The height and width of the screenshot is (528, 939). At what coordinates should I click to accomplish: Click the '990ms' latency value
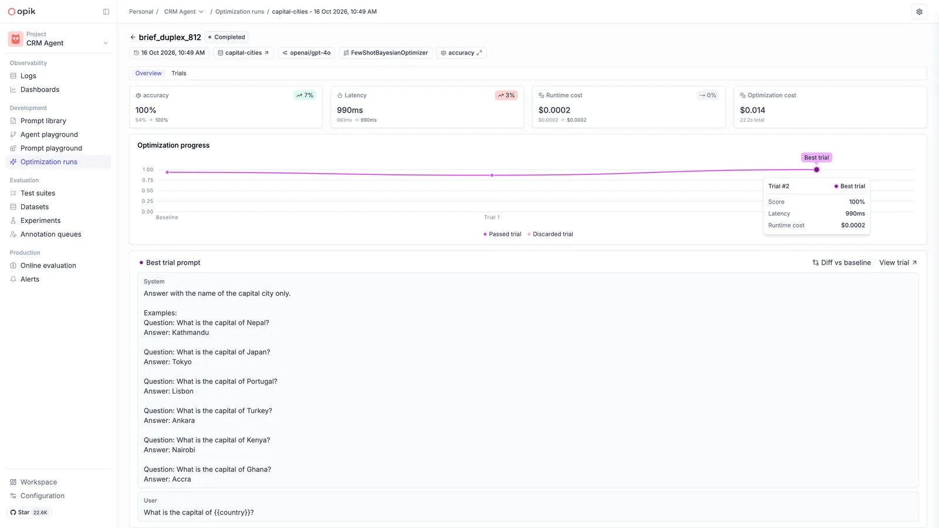pyautogui.click(x=350, y=110)
